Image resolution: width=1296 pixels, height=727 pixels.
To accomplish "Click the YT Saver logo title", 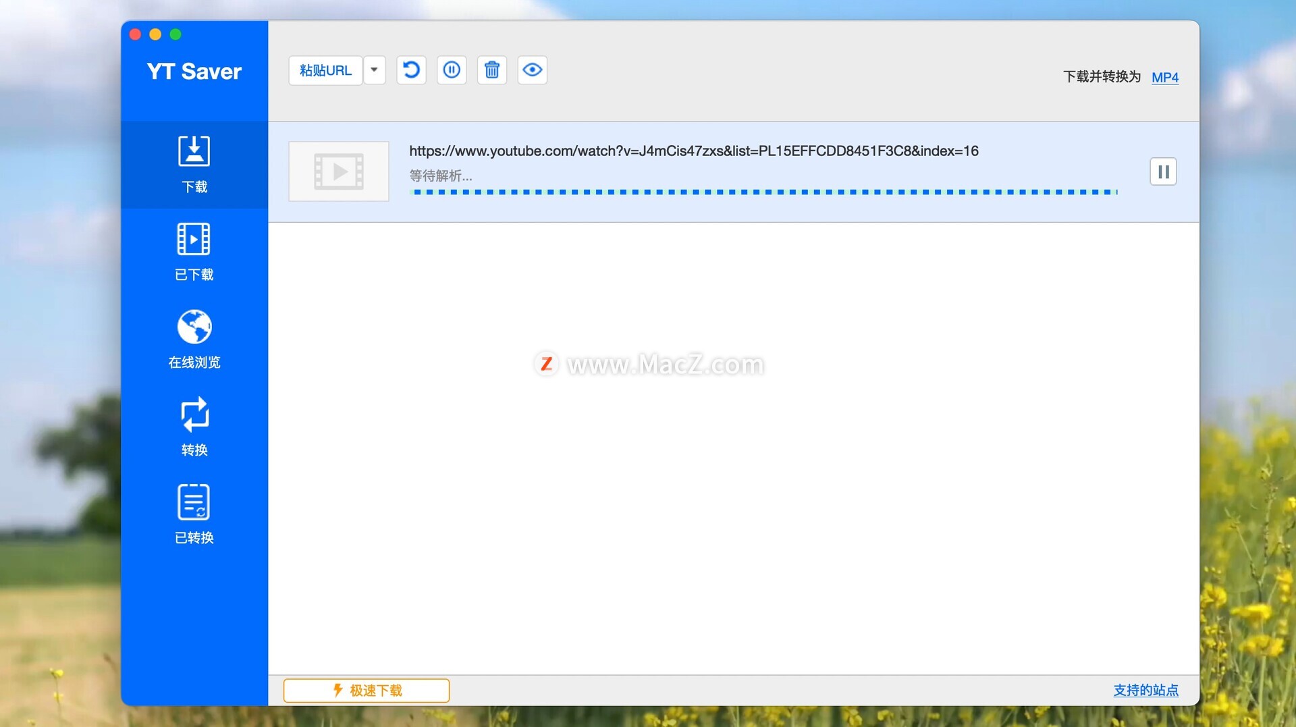I will coord(194,72).
